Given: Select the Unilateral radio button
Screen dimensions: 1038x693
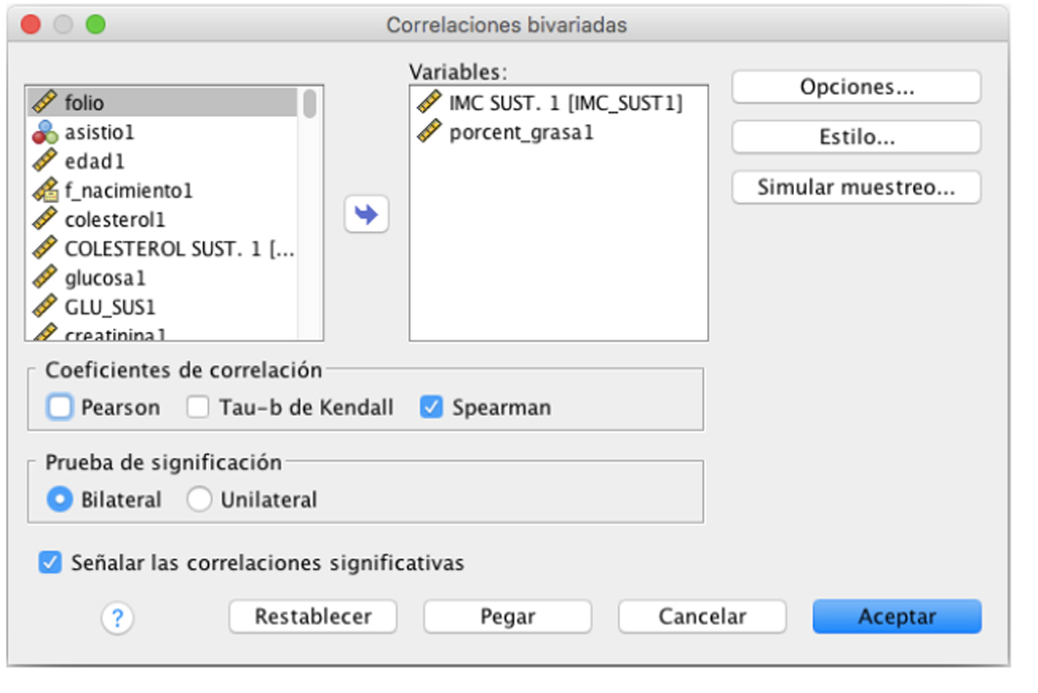Looking at the screenshot, I should tap(199, 500).
